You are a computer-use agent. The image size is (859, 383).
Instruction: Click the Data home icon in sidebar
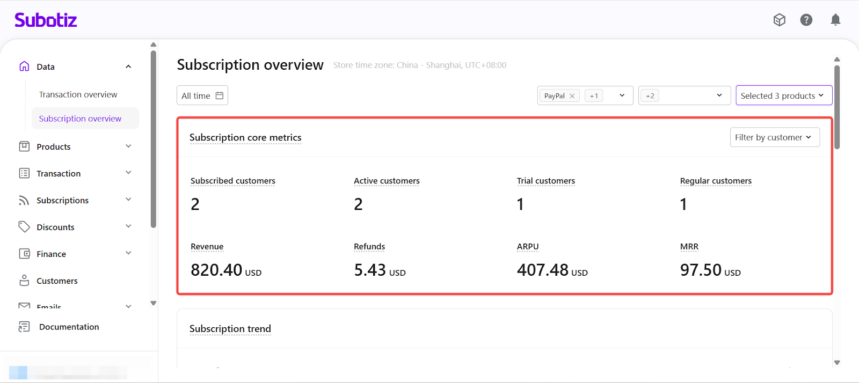coord(24,67)
